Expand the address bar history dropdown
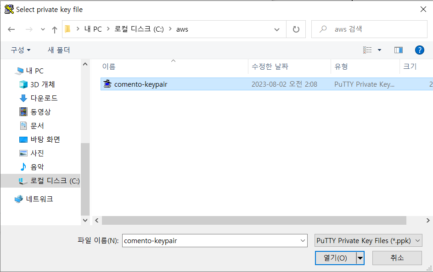This screenshot has height=272, width=433. (277, 29)
